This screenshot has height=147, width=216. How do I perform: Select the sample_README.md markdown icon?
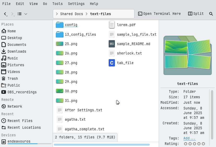pos(112,44)
